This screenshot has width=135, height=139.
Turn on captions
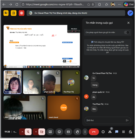pos(68,132)
